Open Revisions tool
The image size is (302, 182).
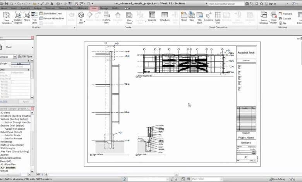pyautogui.click(x=208, y=17)
